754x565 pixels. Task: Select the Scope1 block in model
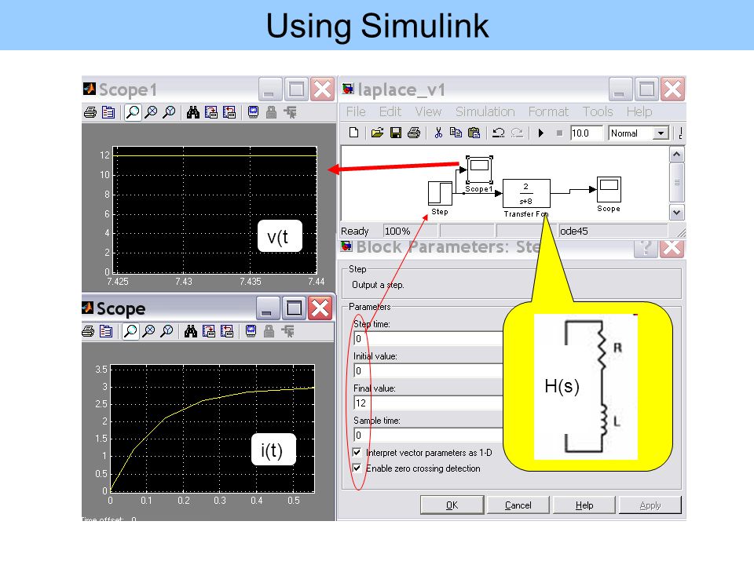pyautogui.click(x=479, y=169)
